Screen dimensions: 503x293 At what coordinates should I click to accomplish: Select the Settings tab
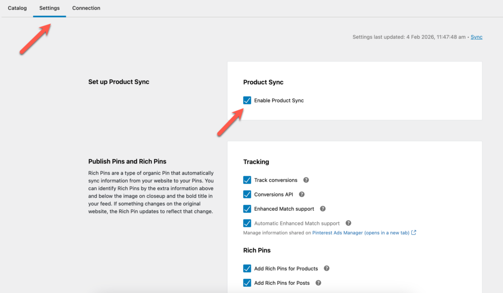pos(49,8)
